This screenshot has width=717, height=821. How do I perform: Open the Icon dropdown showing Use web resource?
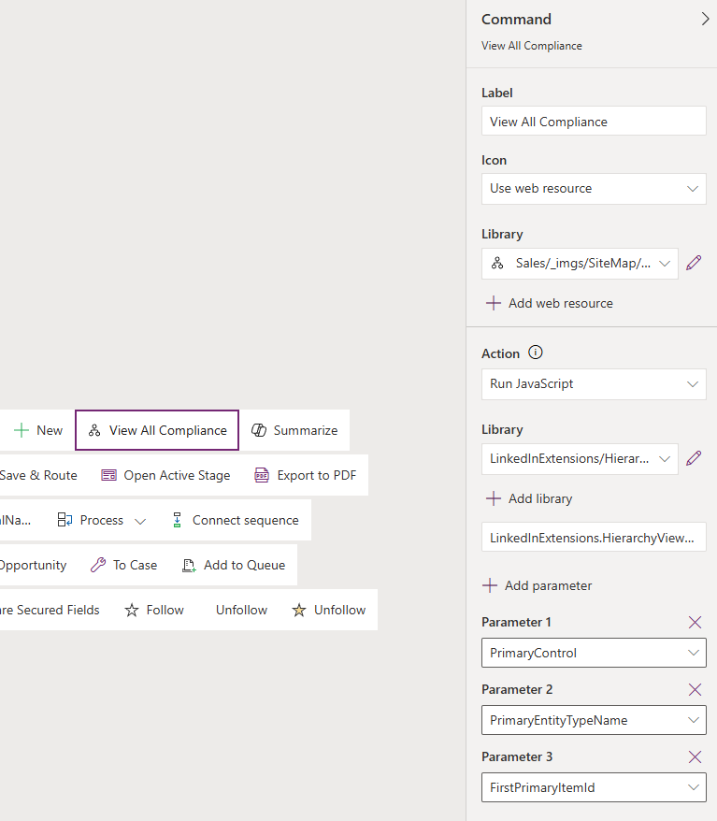(594, 188)
